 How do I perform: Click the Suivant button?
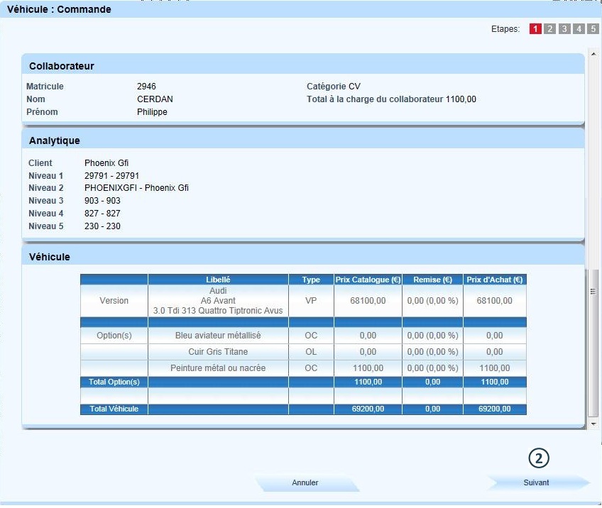pyautogui.click(x=537, y=483)
